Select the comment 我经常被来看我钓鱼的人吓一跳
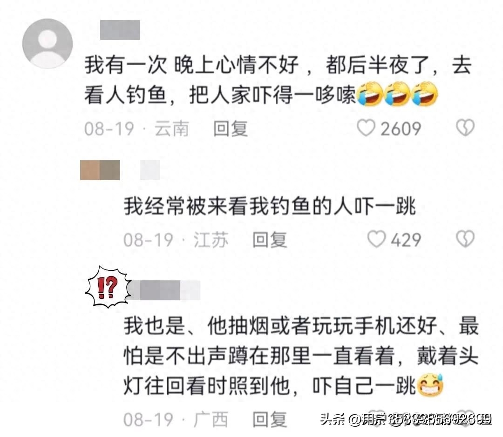 tap(270, 206)
